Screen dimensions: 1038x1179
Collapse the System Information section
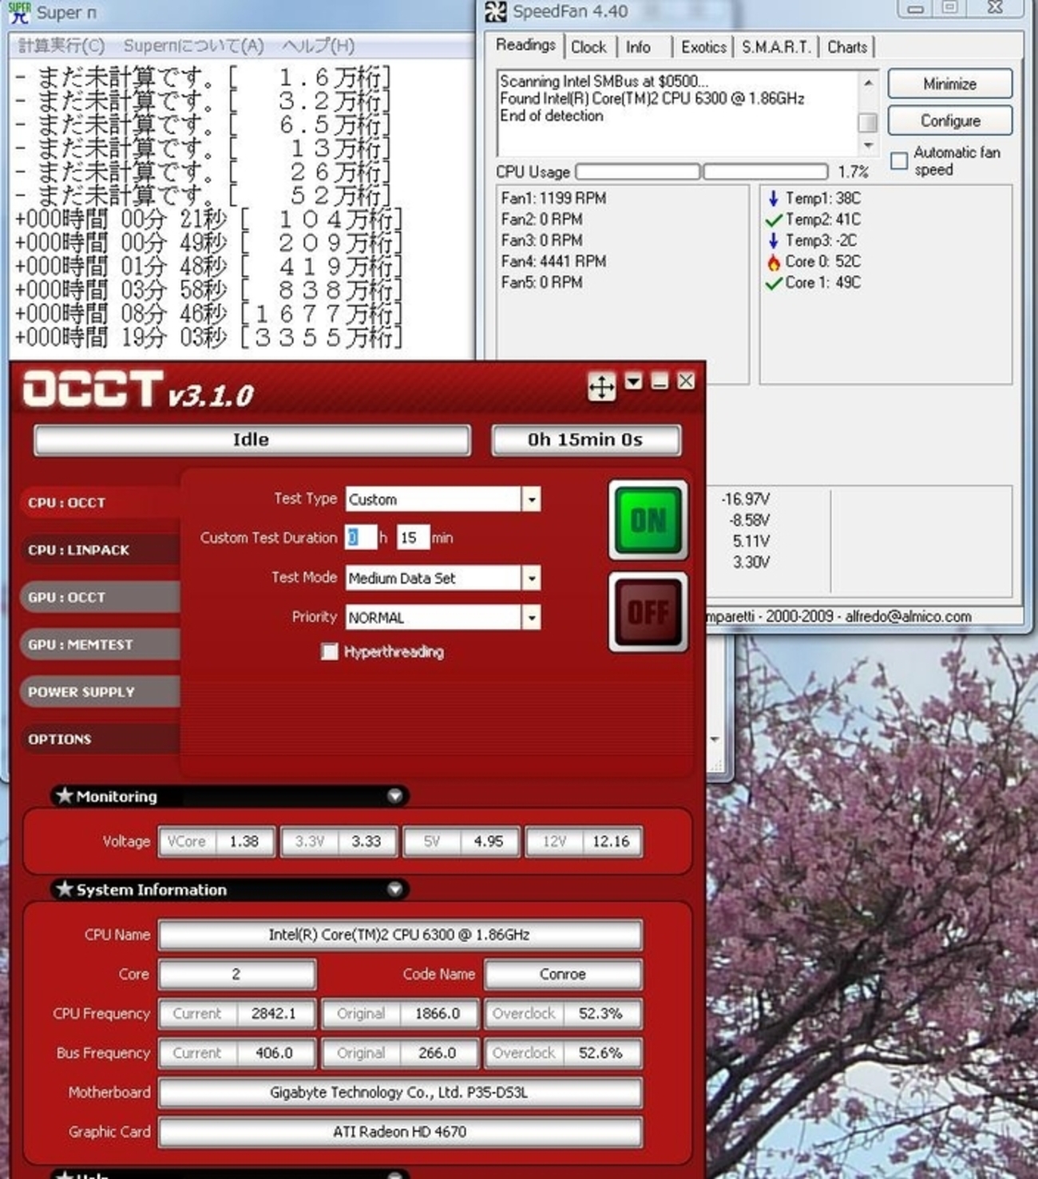tap(394, 889)
